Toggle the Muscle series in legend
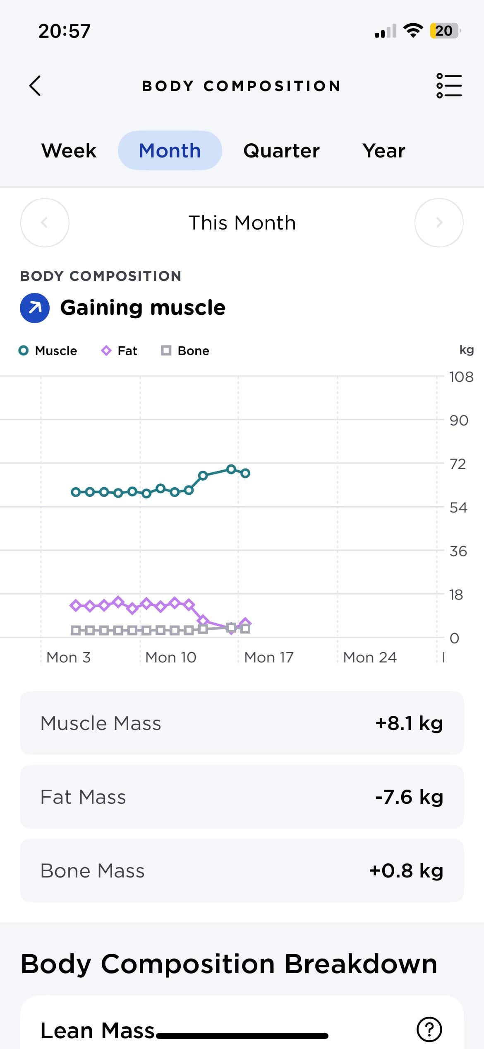The width and height of the screenshot is (484, 1049). (x=48, y=350)
